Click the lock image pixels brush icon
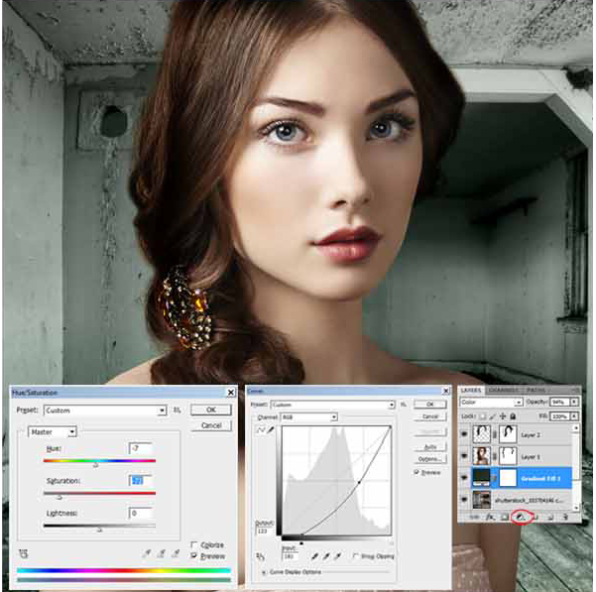 click(493, 416)
